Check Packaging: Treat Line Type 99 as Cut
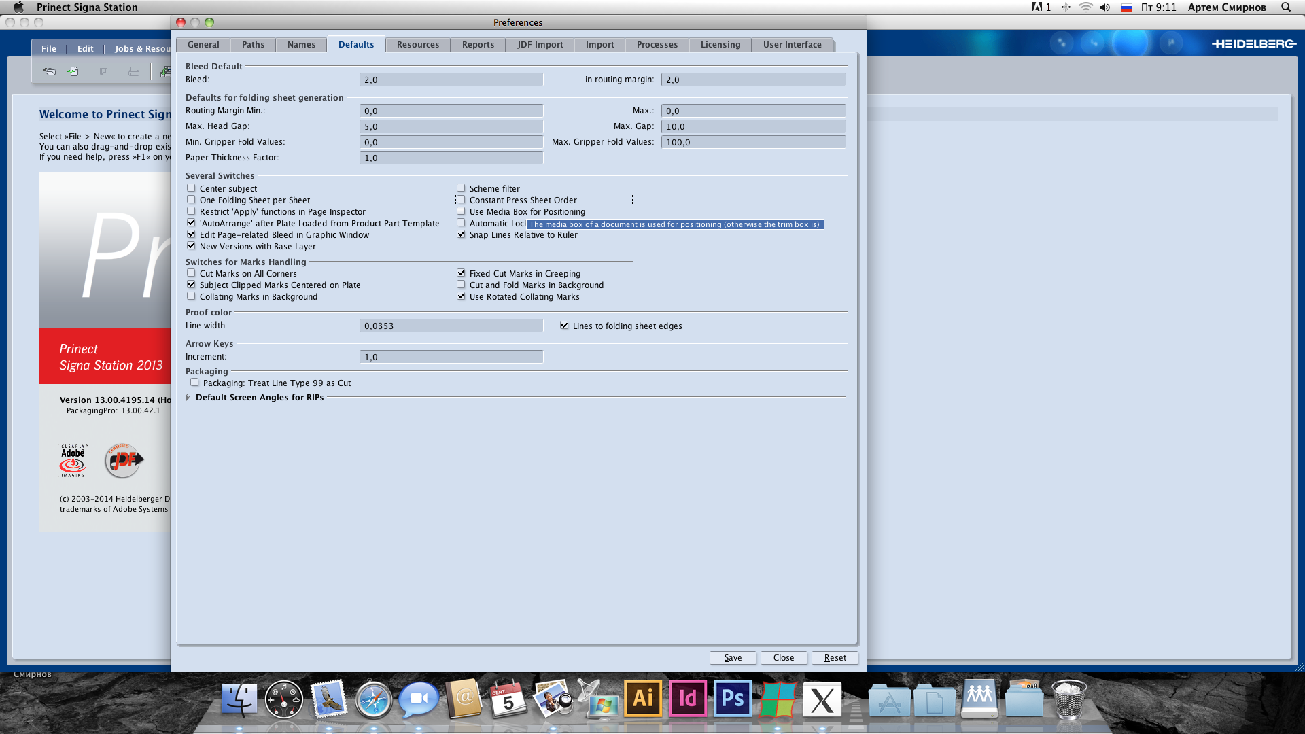 click(194, 383)
